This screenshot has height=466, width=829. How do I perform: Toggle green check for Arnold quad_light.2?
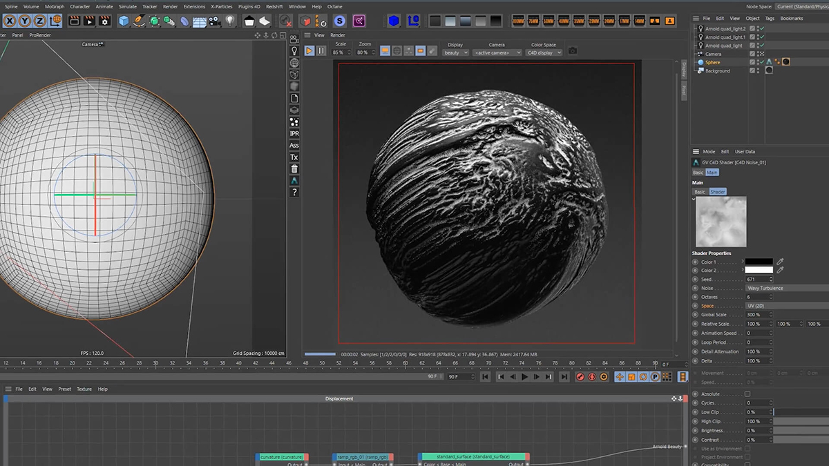point(761,29)
